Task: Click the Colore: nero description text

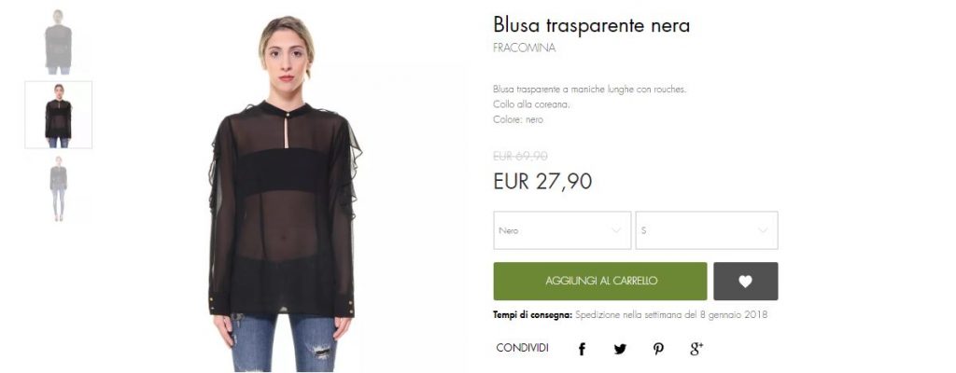Action: [x=517, y=120]
